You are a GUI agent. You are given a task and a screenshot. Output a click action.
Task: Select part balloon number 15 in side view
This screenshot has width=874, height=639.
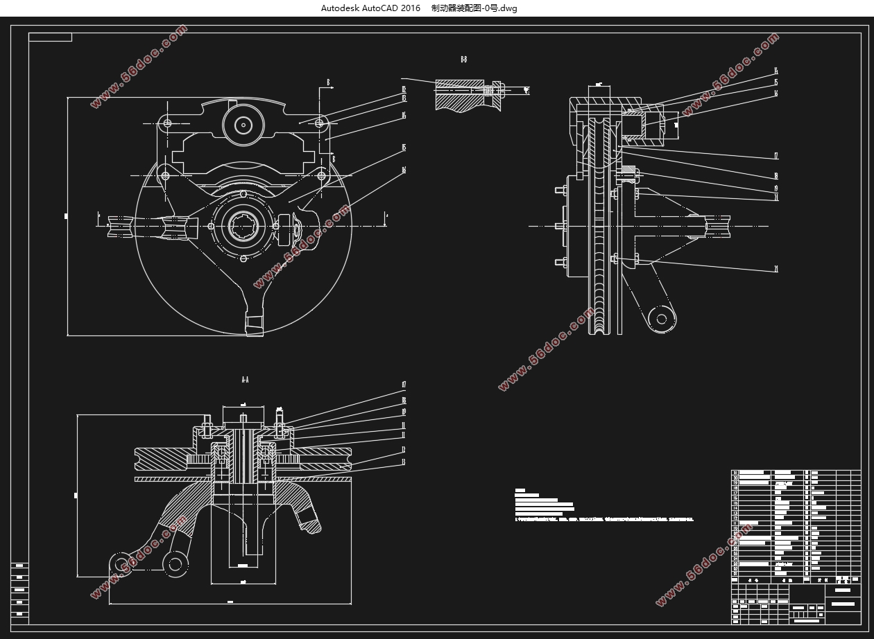coord(776,82)
